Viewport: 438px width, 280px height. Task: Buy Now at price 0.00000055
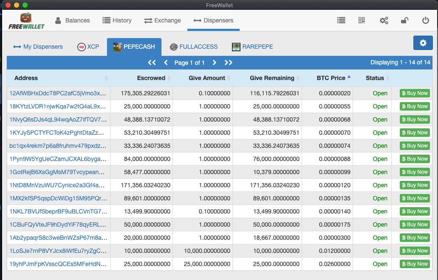click(x=415, y=106)
